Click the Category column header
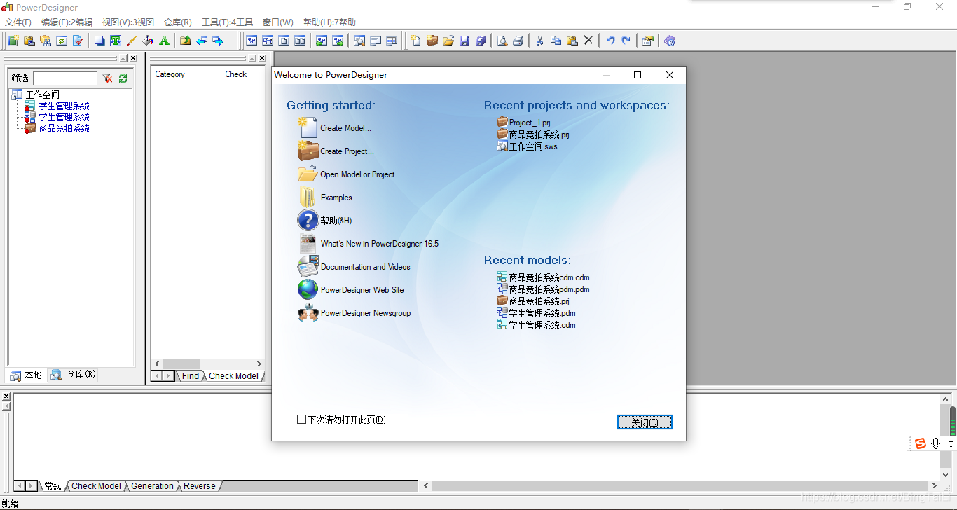Screen dimensions: 957x510 tap(186, 74)
